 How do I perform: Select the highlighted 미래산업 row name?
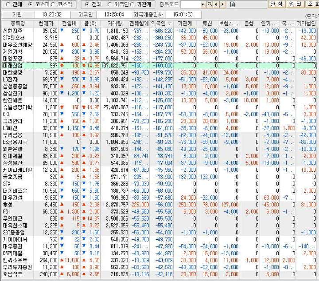click(x=12, y=66)
